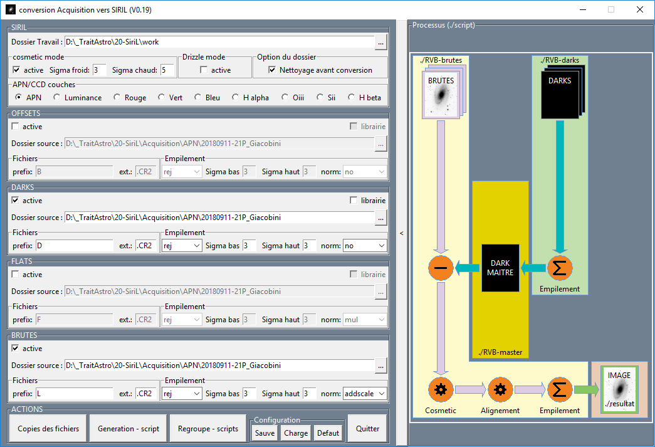Open the BRUTES norm addscale dropdown

point(365,394)
